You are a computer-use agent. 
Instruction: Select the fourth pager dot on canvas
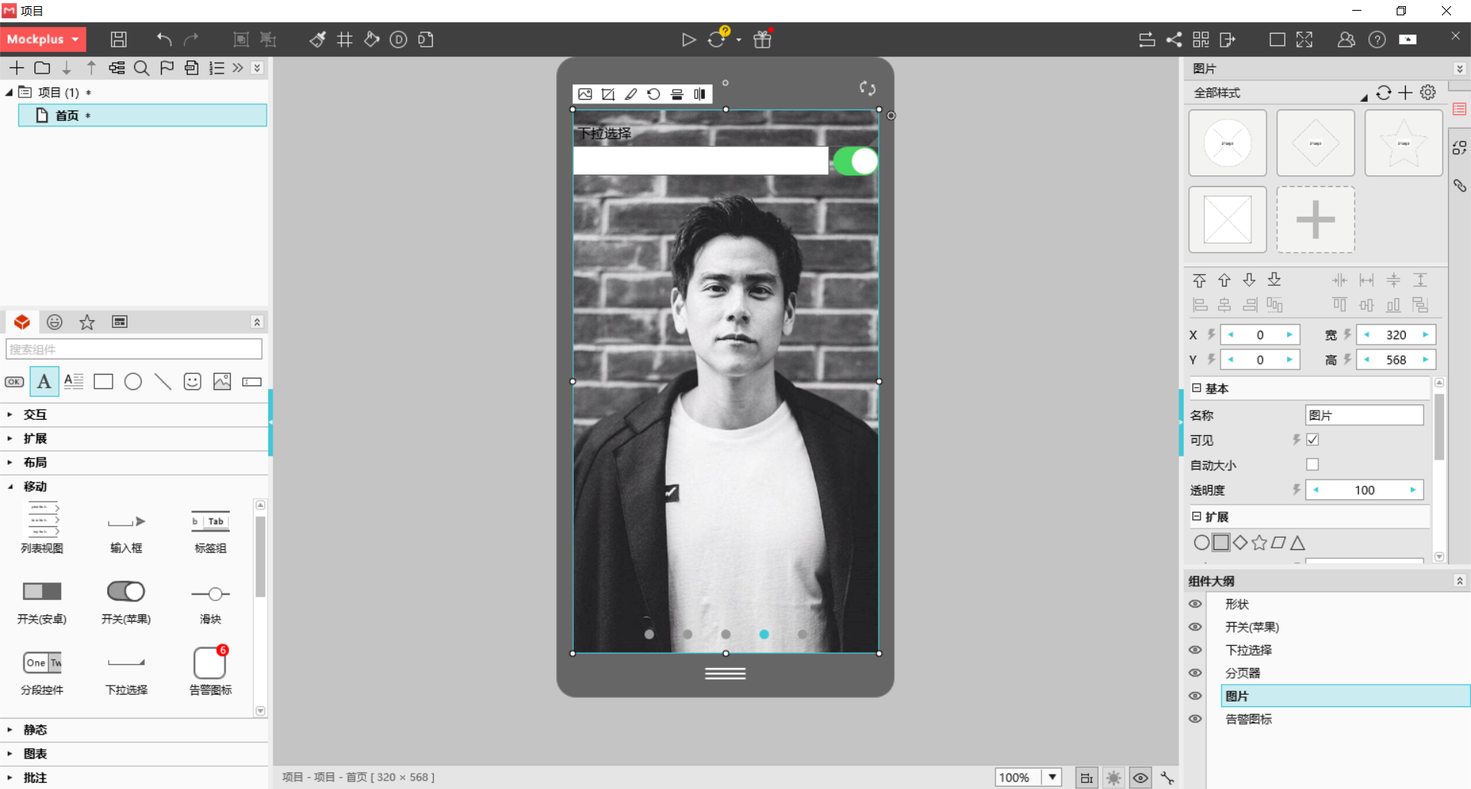click(x=764, y=634)
